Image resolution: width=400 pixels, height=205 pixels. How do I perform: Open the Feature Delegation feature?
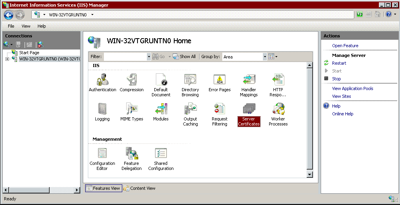tap(132, 159)
